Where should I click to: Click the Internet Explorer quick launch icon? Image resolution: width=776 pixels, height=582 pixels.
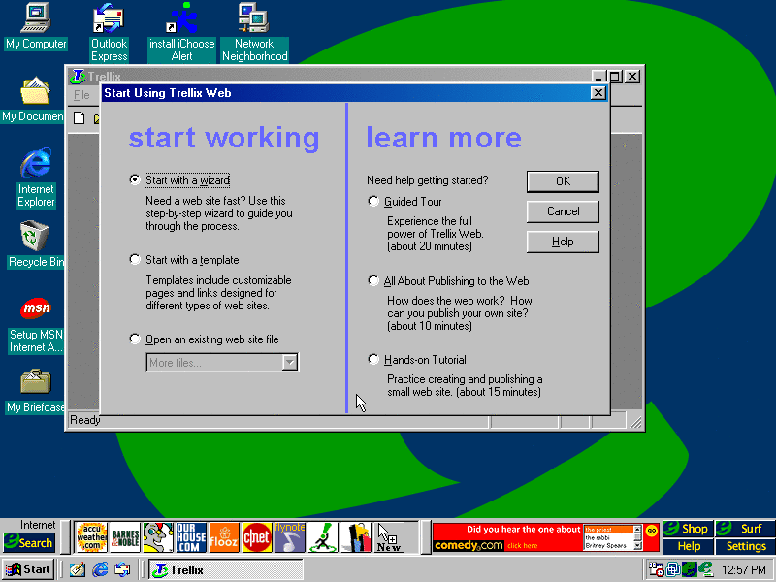coord(100,570)
